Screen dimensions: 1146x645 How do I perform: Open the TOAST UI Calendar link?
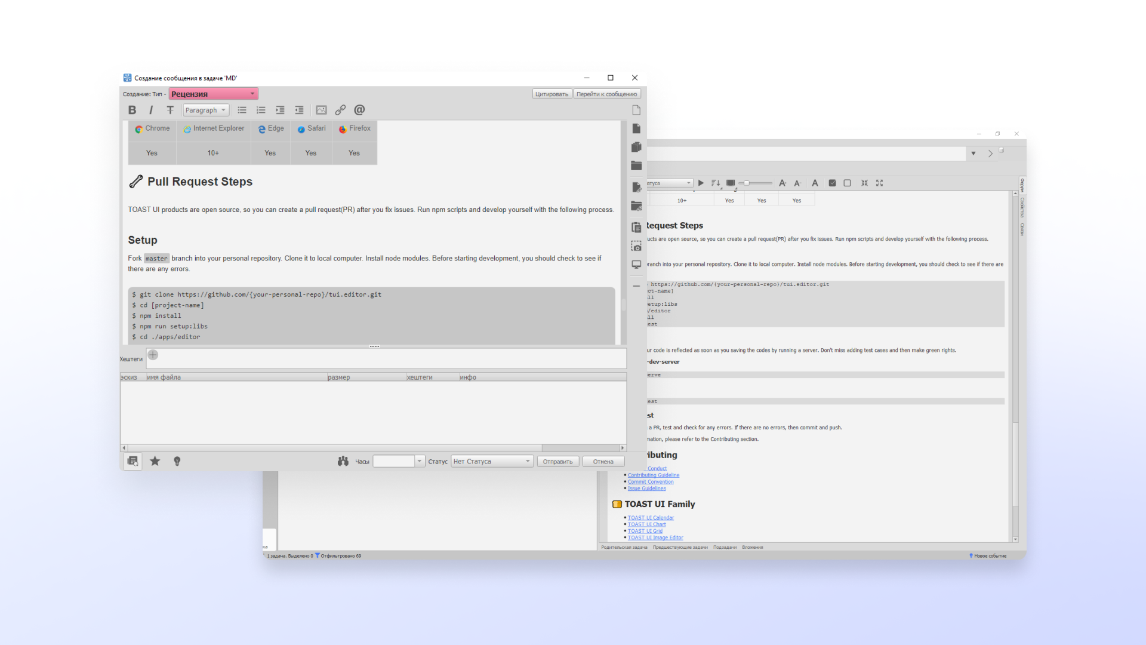[651, 518]
